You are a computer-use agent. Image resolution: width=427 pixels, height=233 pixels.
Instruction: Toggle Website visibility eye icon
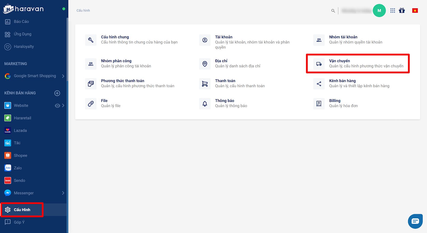[x=57, y=106]
